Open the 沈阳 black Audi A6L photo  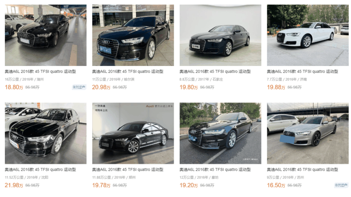point(46,133)
